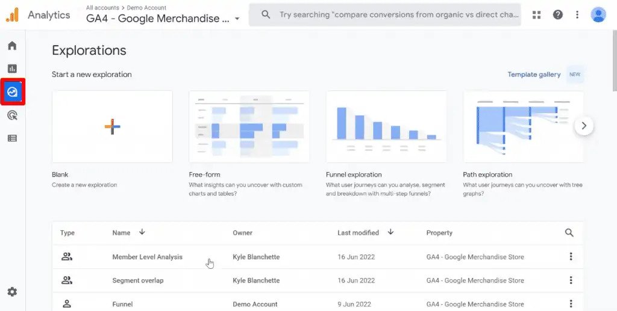617x311 pixels.
Task: Click owner Kyle Blanchette on Segment overlap row
Action: pos(256,280)
